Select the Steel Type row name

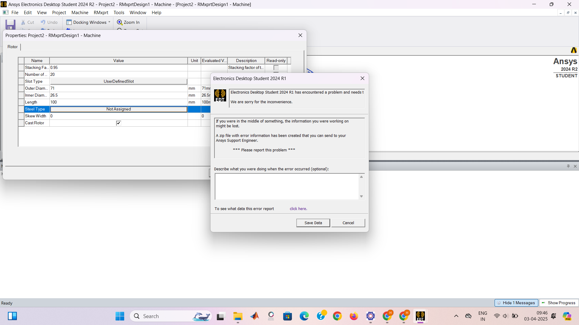(x=37, y=109)
